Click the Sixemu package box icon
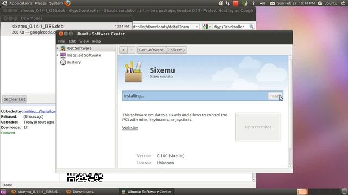The image size is (348, 195). [x=133, y=72]
